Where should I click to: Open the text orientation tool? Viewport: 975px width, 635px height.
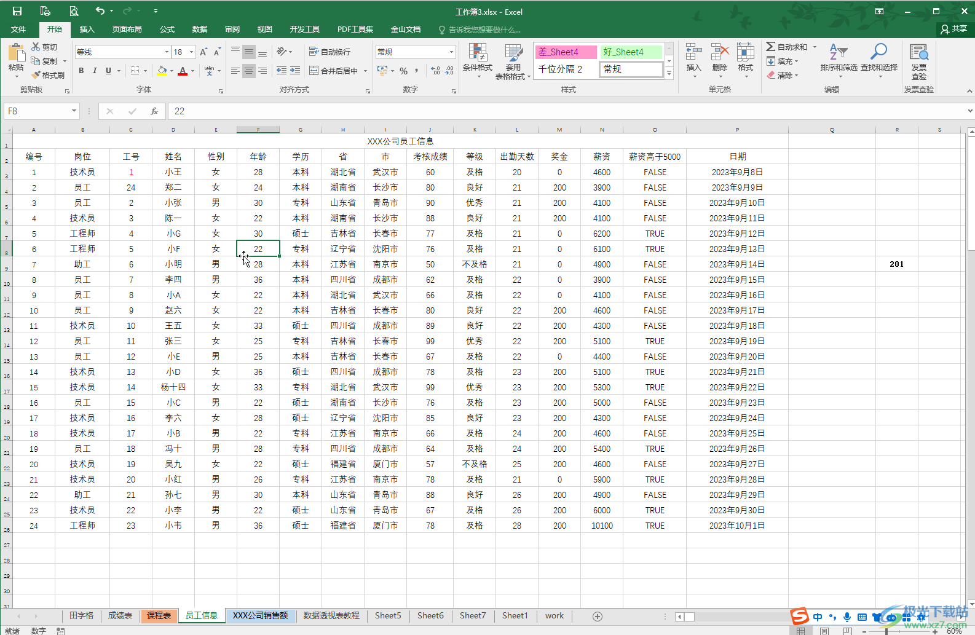(x=282, y=52)
